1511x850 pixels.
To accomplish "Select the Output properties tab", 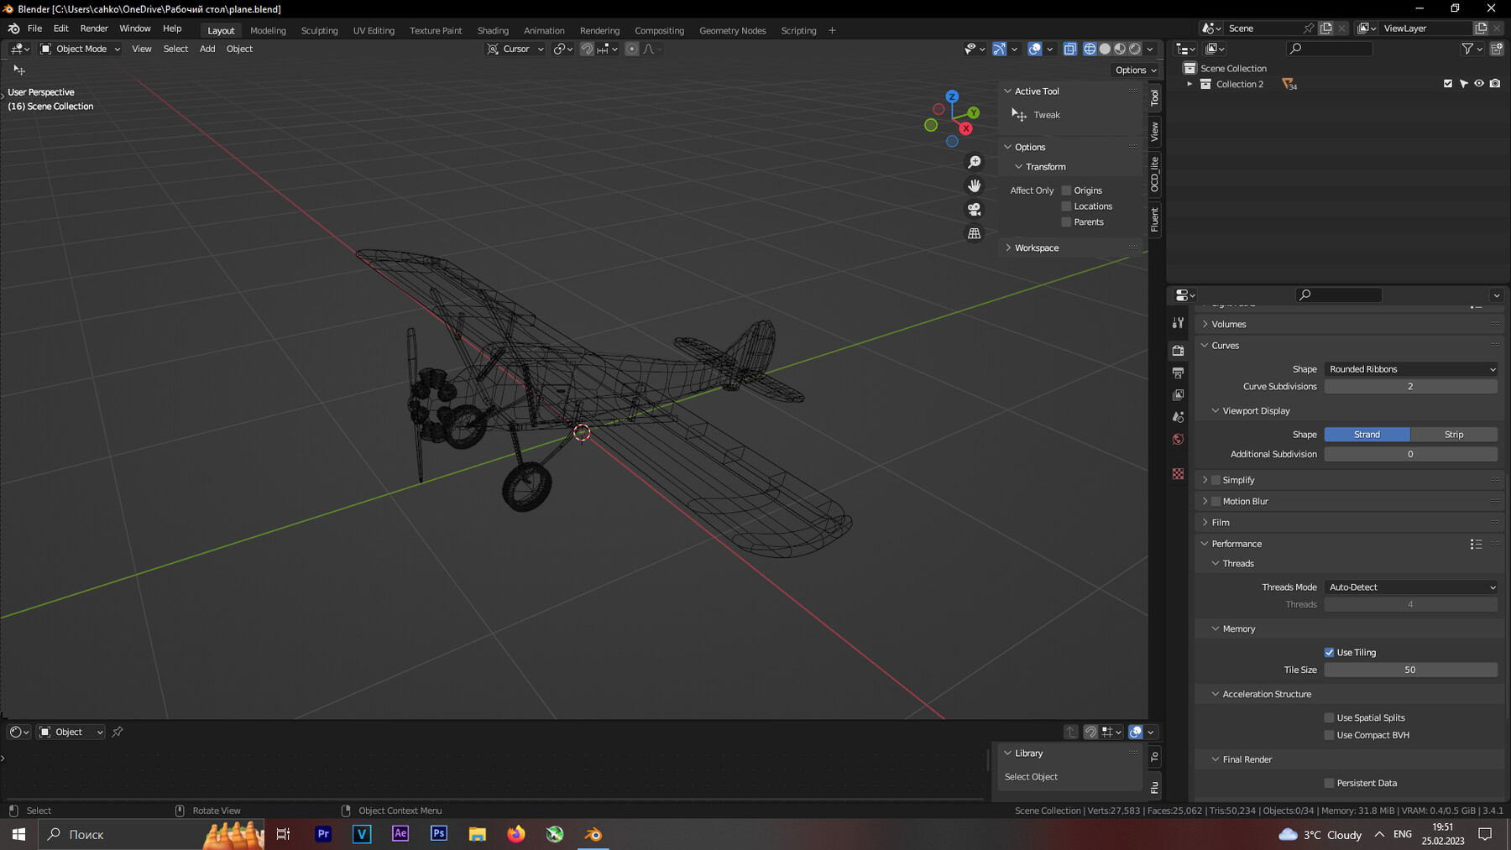I will tap(1178, 372).
